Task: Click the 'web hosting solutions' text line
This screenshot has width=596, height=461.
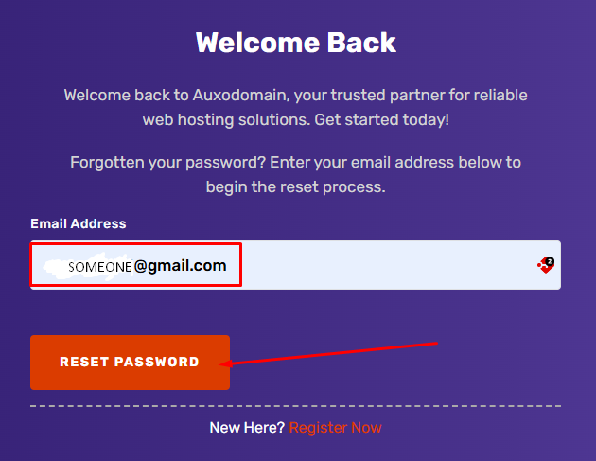Action: point(296,120)
